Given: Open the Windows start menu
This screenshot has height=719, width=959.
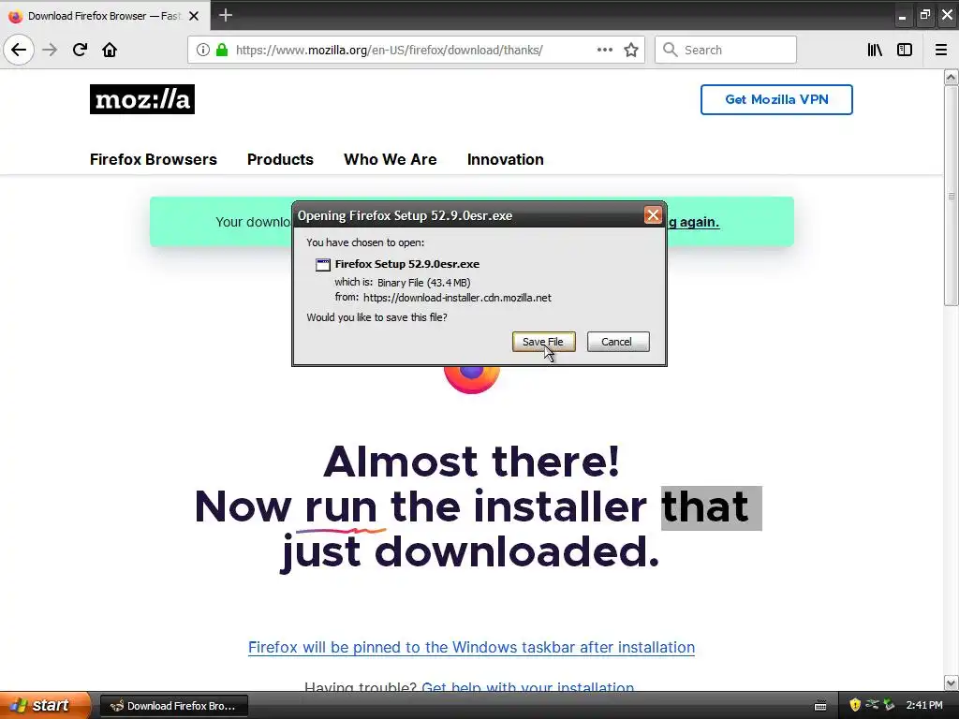Looking at the screenshot, I should click(x=45, y=705).
